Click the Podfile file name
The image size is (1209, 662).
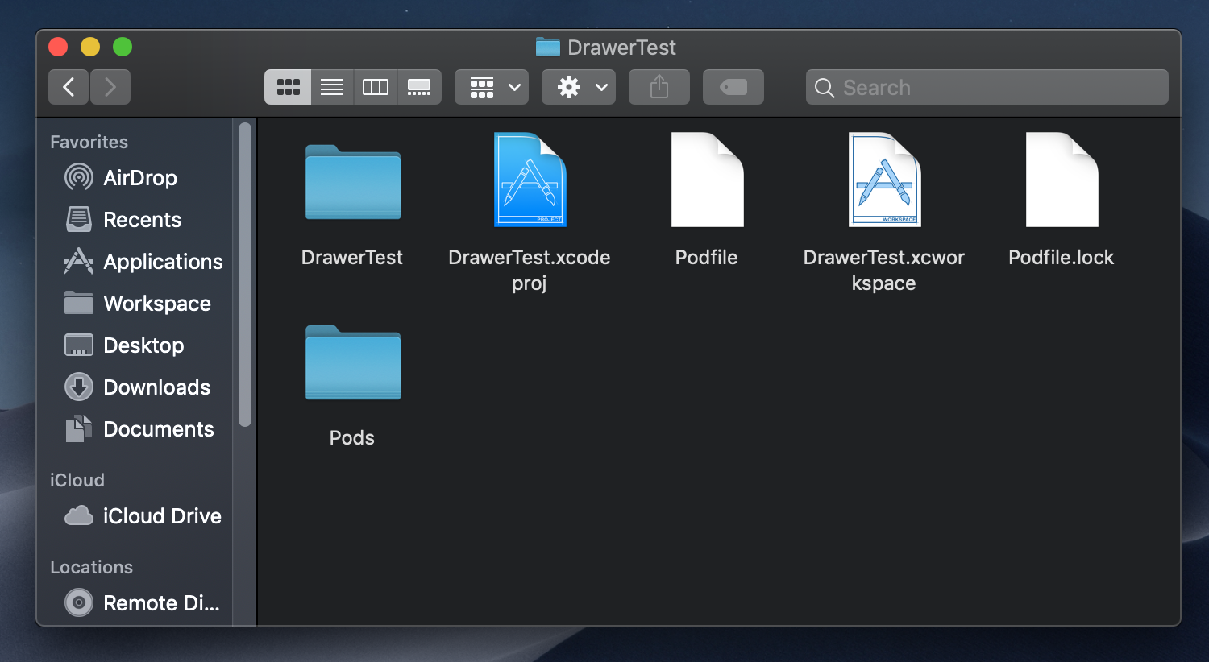pyautogui.click(x=707, y=258)
